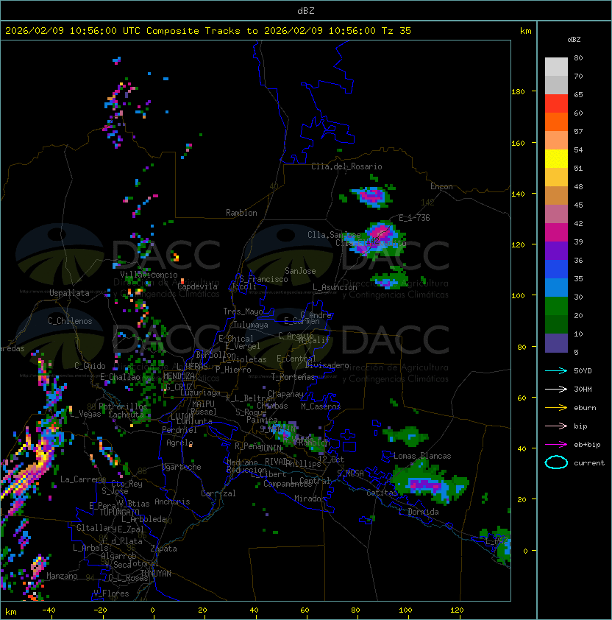
Task: Click the SanJose map label
Action: (x=300, y=271)
